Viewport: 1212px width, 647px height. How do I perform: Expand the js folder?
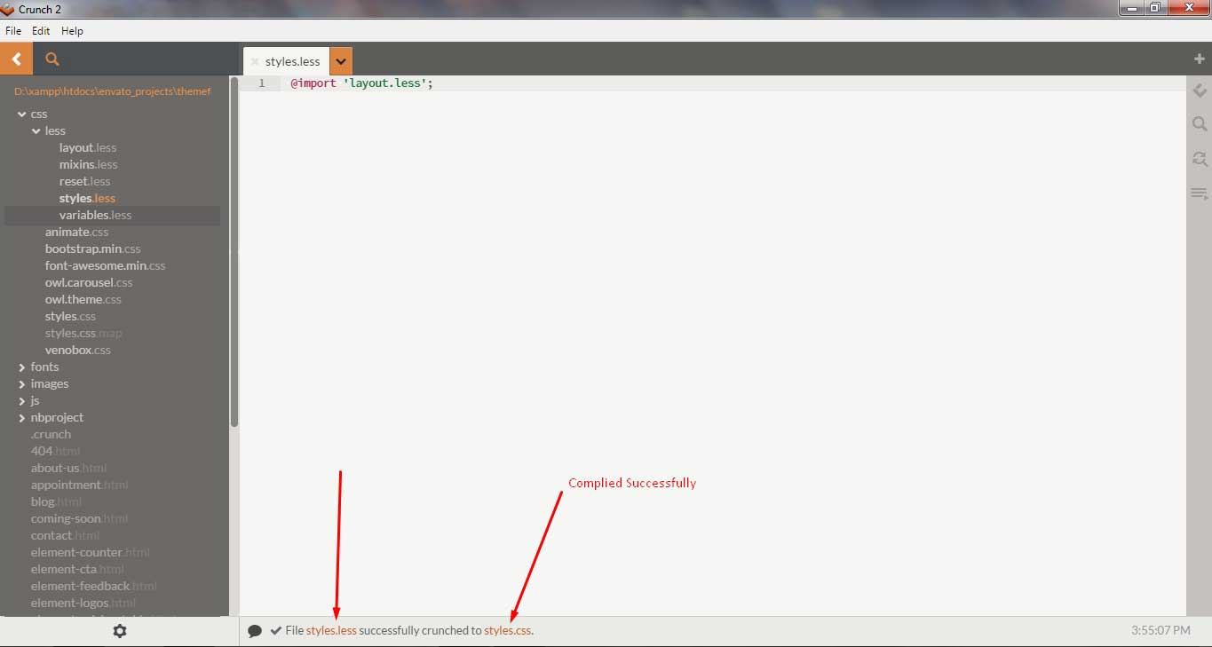click(x=22, y=400)
